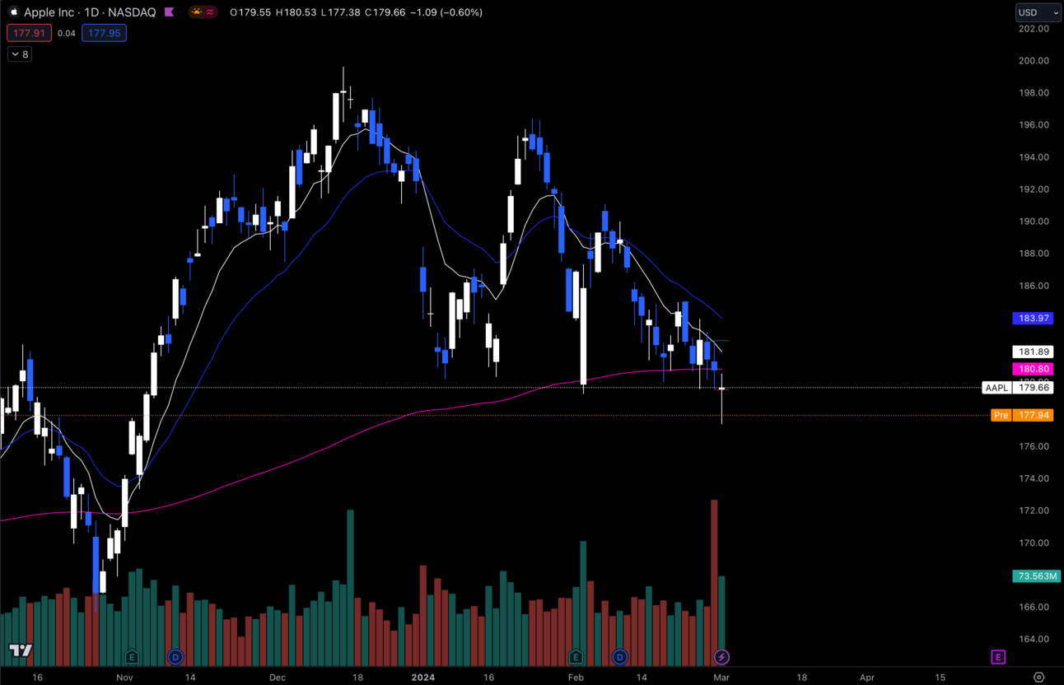
Task: Click the blue 183.97 price label
Action: 1034,318
